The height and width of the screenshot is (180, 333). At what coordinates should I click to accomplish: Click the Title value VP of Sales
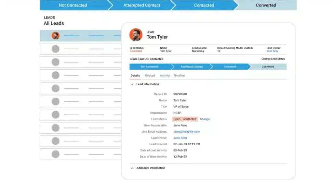[181, 107]
